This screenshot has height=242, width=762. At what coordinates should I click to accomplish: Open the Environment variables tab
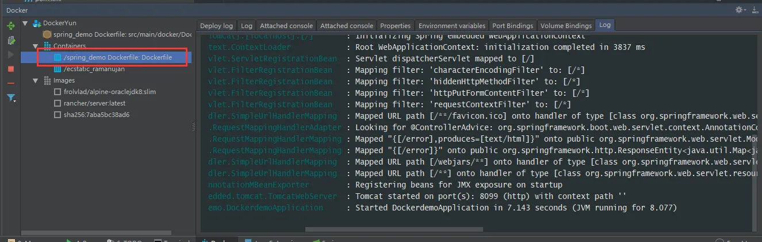(451, 26)
